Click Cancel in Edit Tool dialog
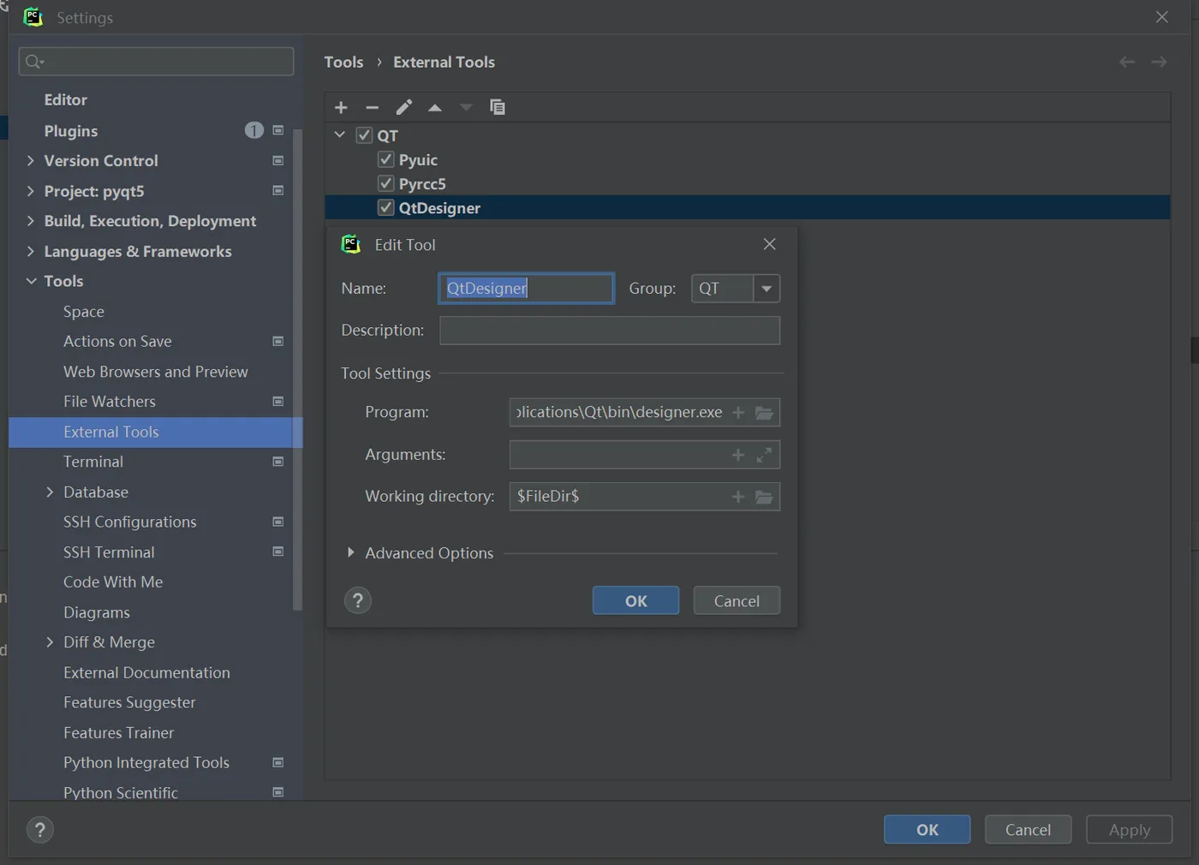 (x=737, y=600)
